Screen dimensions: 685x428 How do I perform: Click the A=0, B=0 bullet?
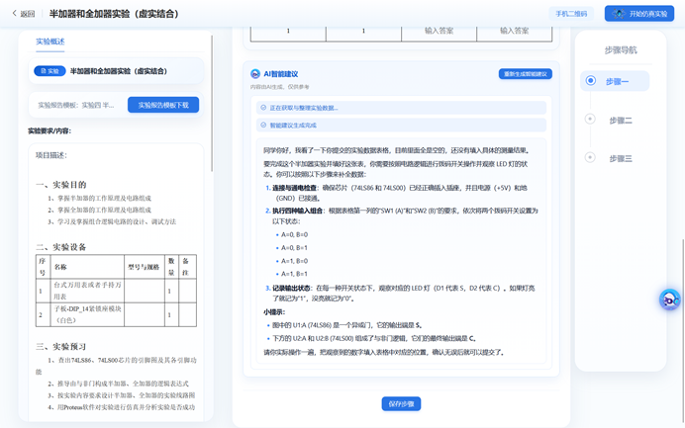[x=294, y=234]
